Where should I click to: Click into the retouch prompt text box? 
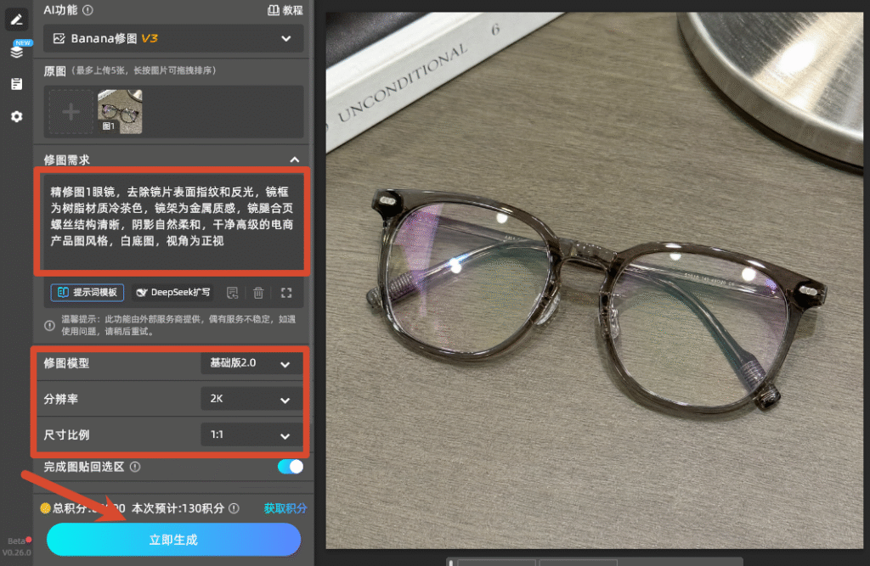(x=172, y=221)
